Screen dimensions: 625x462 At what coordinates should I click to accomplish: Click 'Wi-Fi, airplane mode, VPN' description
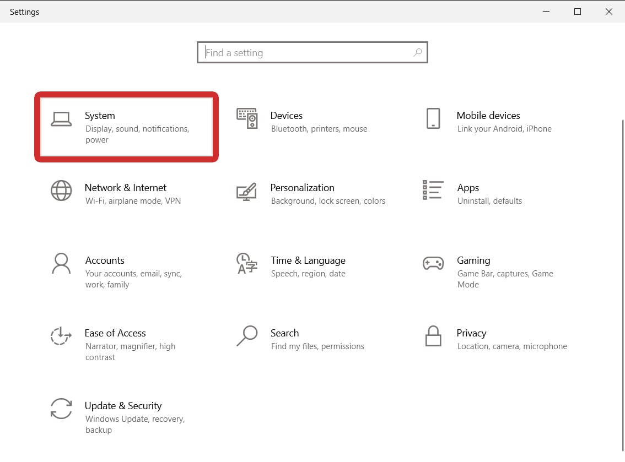pos(133,201)
